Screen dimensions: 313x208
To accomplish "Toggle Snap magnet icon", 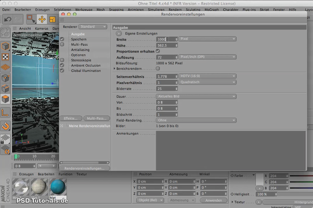I will pos(5,126).
